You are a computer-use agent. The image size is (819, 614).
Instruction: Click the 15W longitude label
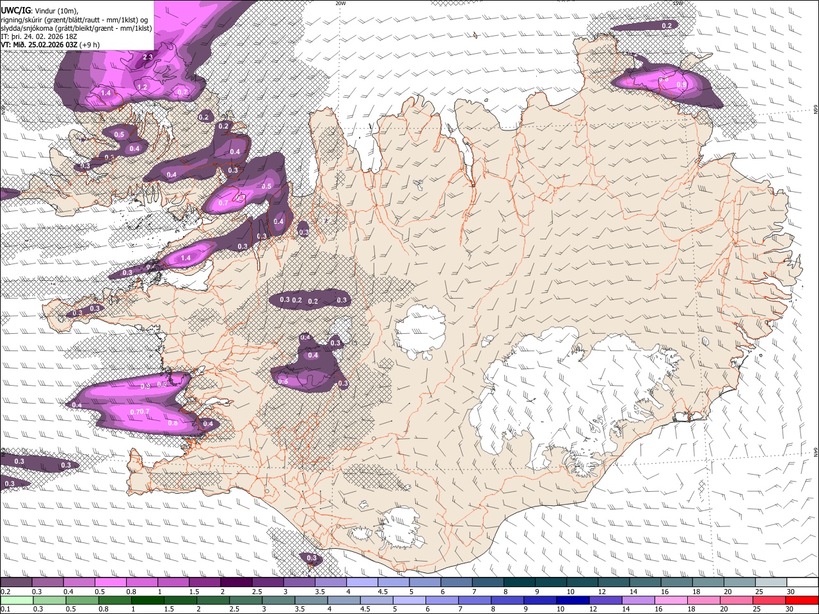tap(678, 3)
